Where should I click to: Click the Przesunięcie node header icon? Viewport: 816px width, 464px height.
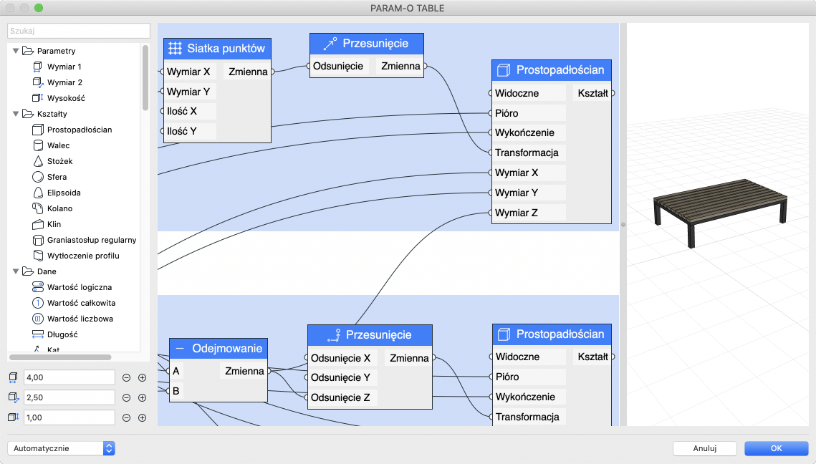[328, 43]
